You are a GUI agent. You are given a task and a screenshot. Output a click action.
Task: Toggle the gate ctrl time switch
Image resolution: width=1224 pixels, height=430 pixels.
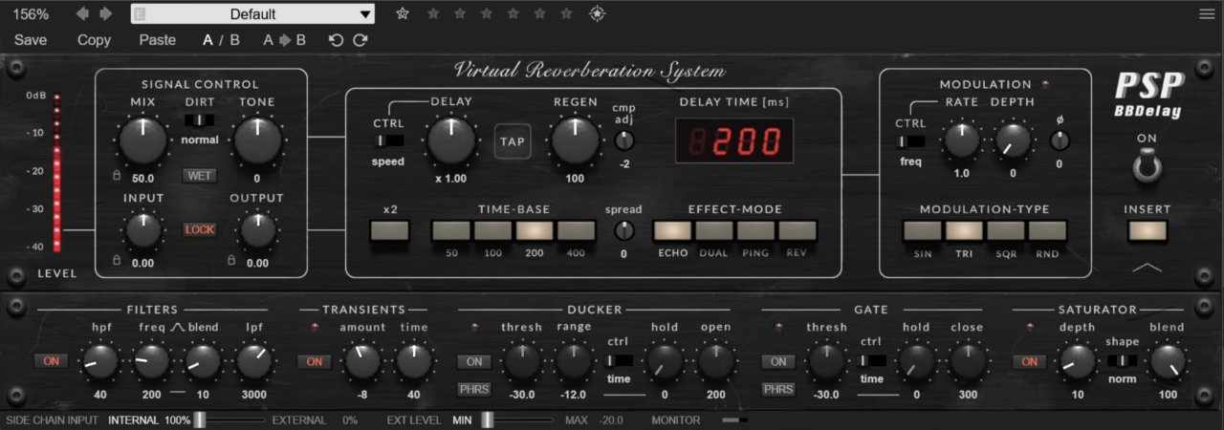(x=871, y=360)
